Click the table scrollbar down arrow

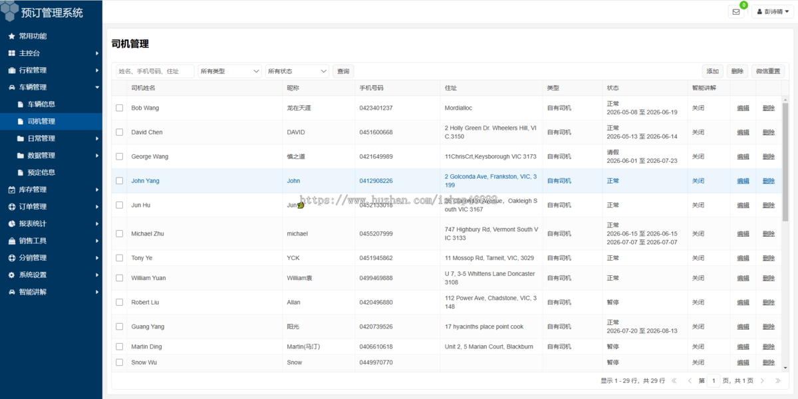click(785, 367)
